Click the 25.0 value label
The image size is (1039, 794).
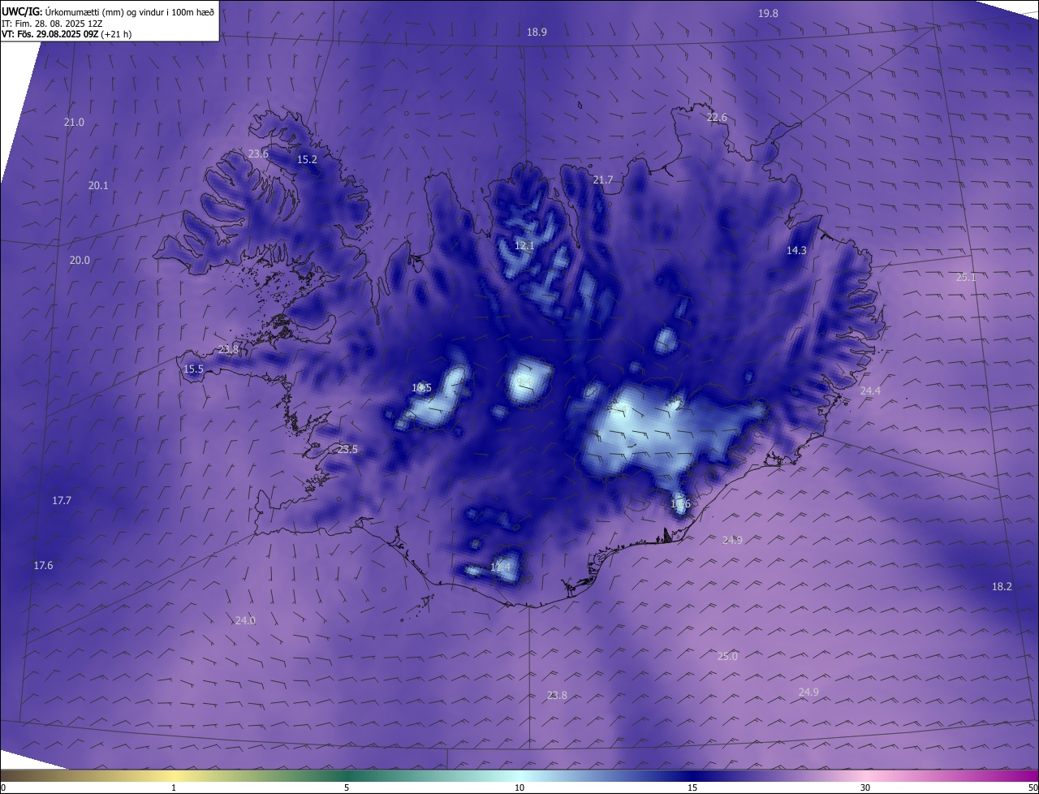click(727, 657)
